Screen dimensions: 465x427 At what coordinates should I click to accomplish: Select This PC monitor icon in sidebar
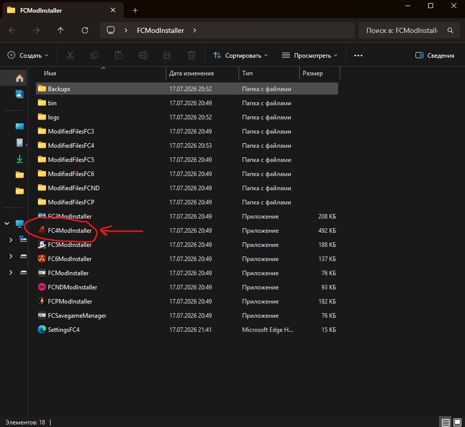pyautogui.click(x=20, y=224)
